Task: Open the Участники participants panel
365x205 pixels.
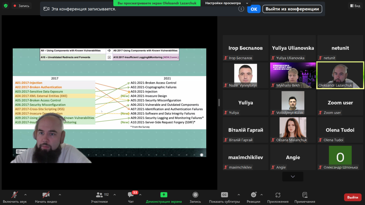Action: tap(99, 197)
